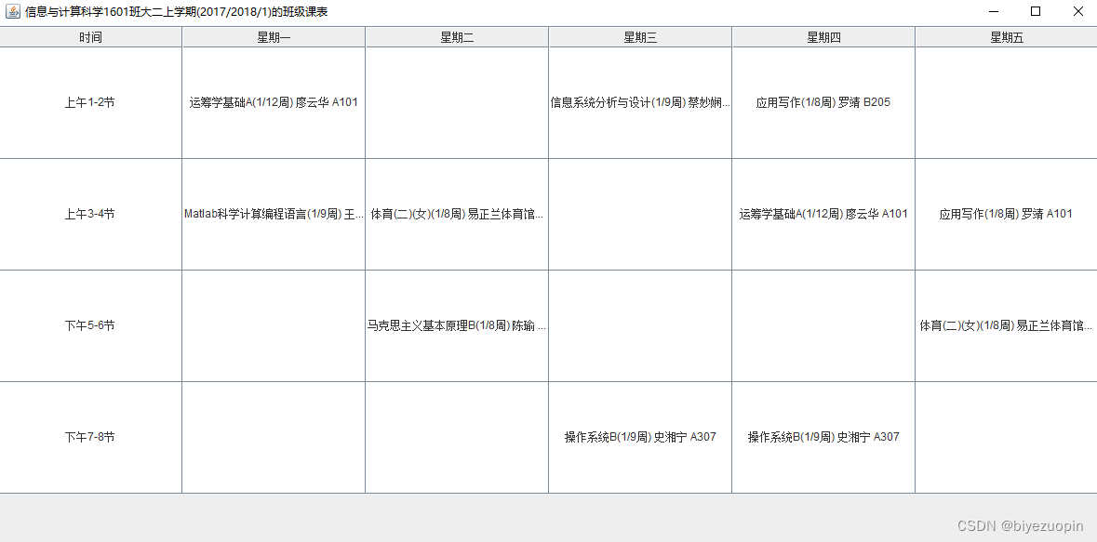Select the 下午5-6节 row label

pyautogui.click(x=90, y=326)
